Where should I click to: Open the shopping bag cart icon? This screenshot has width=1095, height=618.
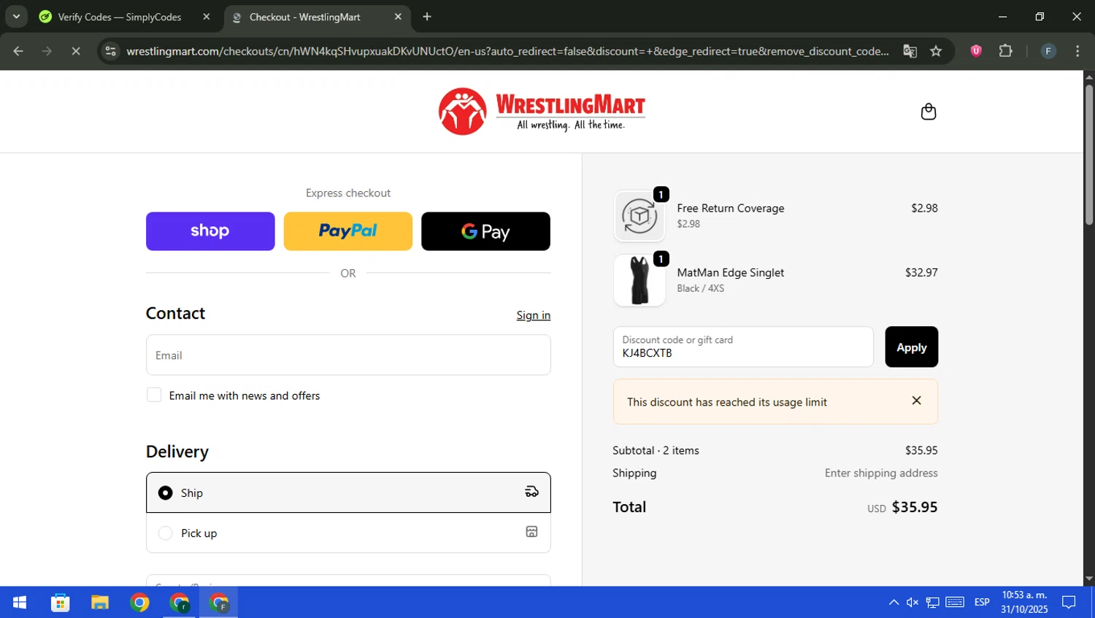(928, 112)
